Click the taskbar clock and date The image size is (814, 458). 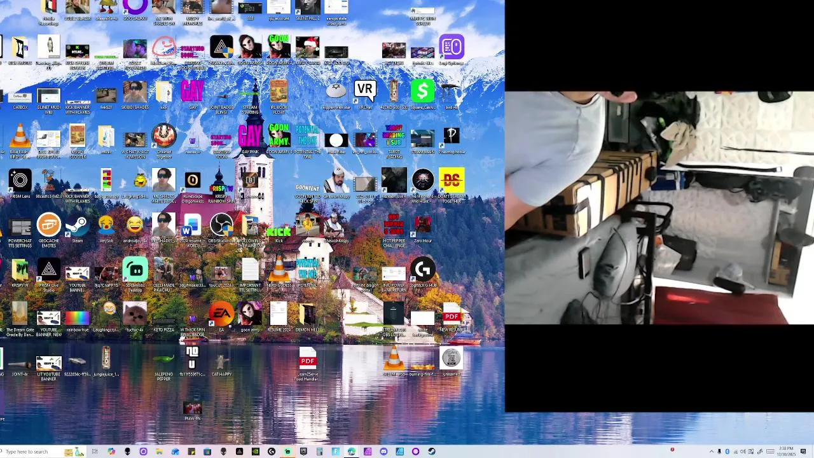click(x=785, y=452)
